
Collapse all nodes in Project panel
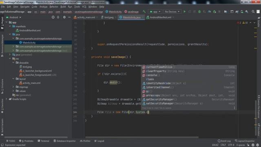coord(58,17)
